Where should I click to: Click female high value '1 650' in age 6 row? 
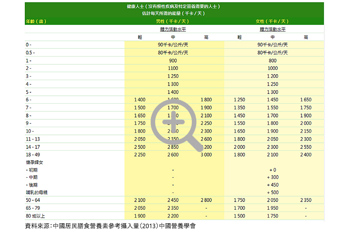pyautogui.click(x=306, y=100)
